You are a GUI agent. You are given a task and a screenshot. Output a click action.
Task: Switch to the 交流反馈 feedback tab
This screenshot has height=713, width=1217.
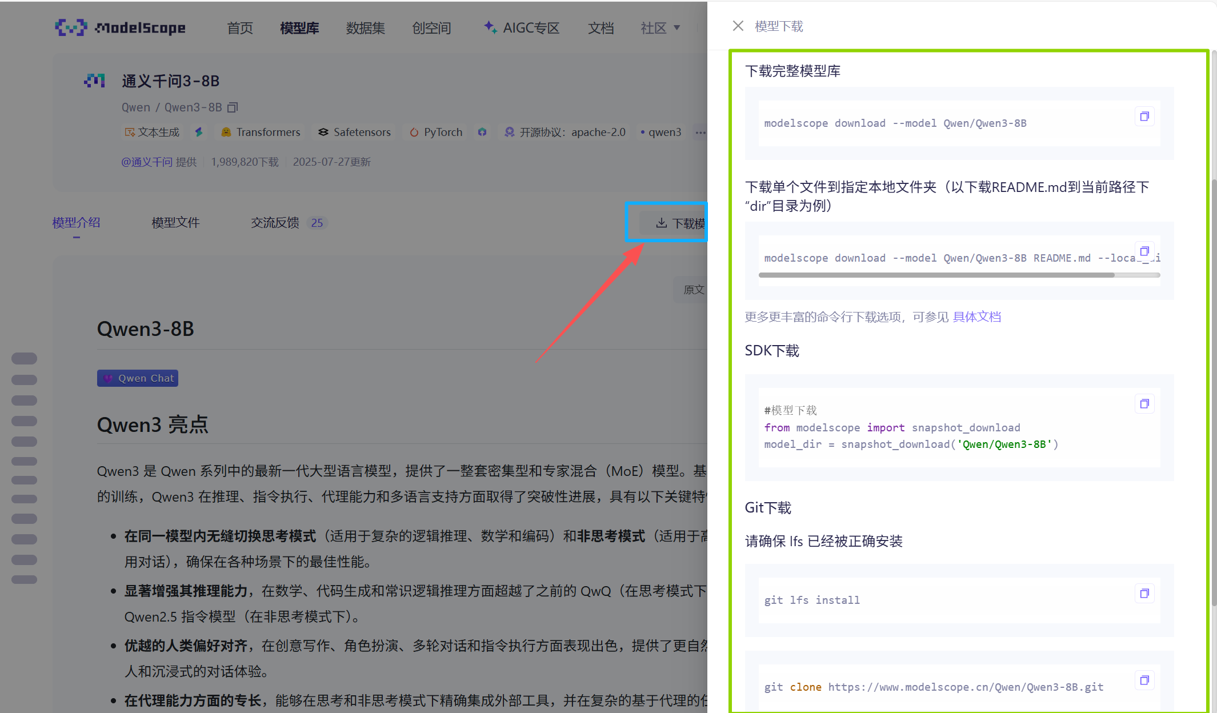[275, 223]
